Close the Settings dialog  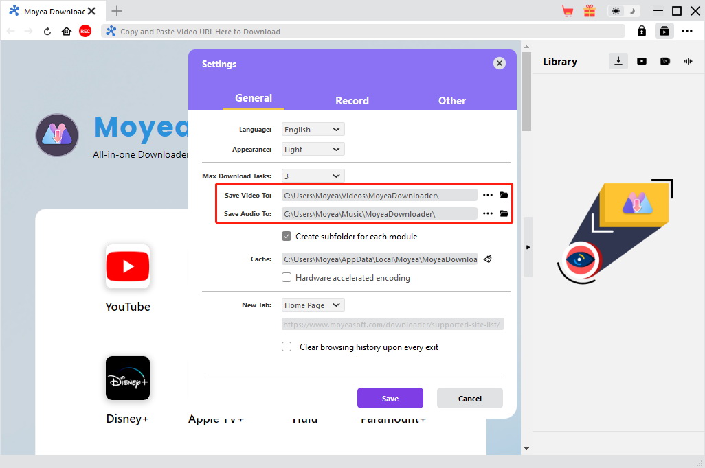coord(499,63)
